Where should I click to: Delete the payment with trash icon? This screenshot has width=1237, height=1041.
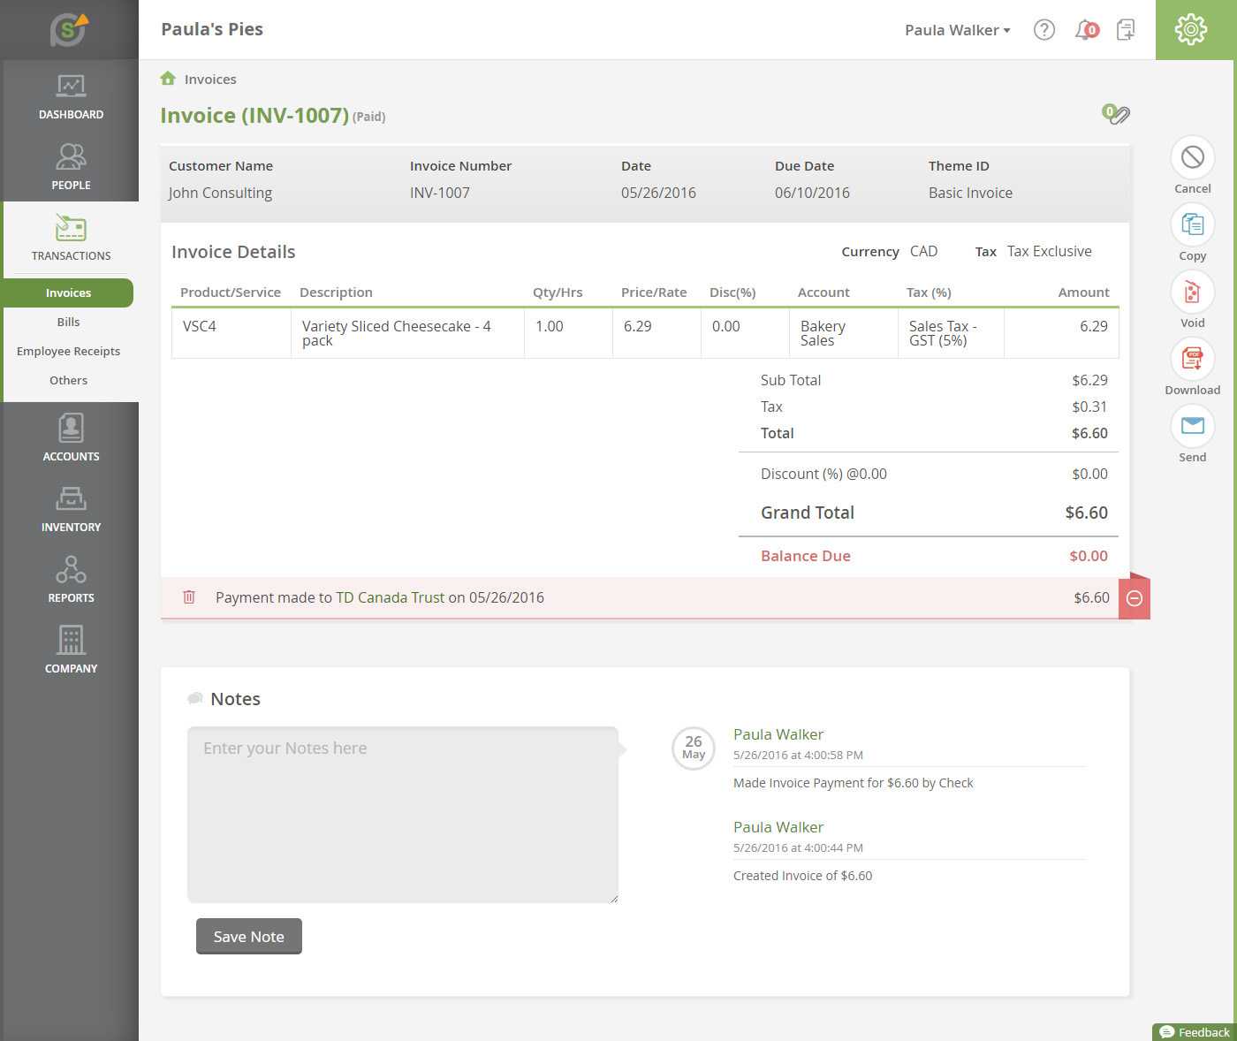click(189, 597)
